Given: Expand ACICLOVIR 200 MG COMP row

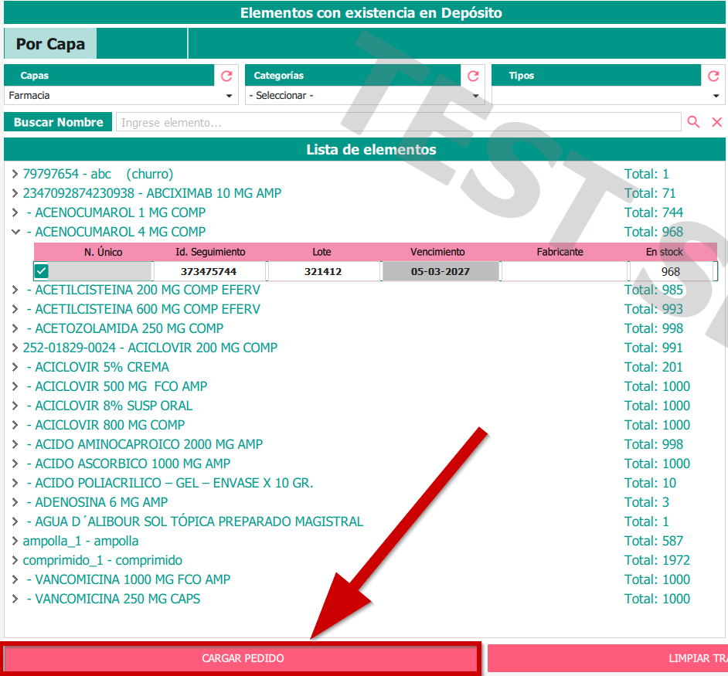Looking at the screenshot, I should tap(15, 348).
